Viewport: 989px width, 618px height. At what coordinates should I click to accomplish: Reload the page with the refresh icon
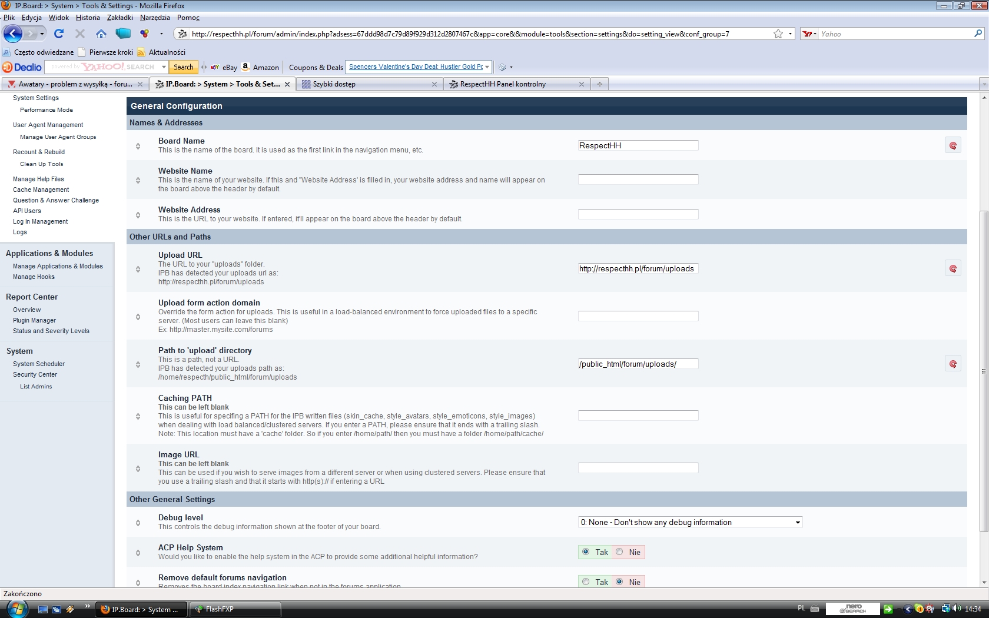[x=58, y=34]
